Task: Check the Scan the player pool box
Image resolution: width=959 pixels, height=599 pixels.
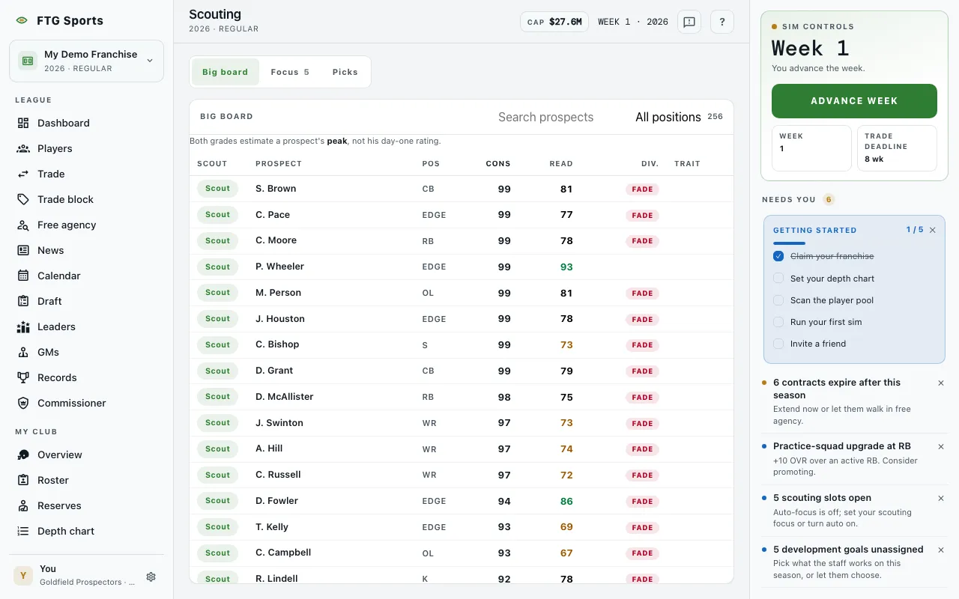Action: click(778, 300)
